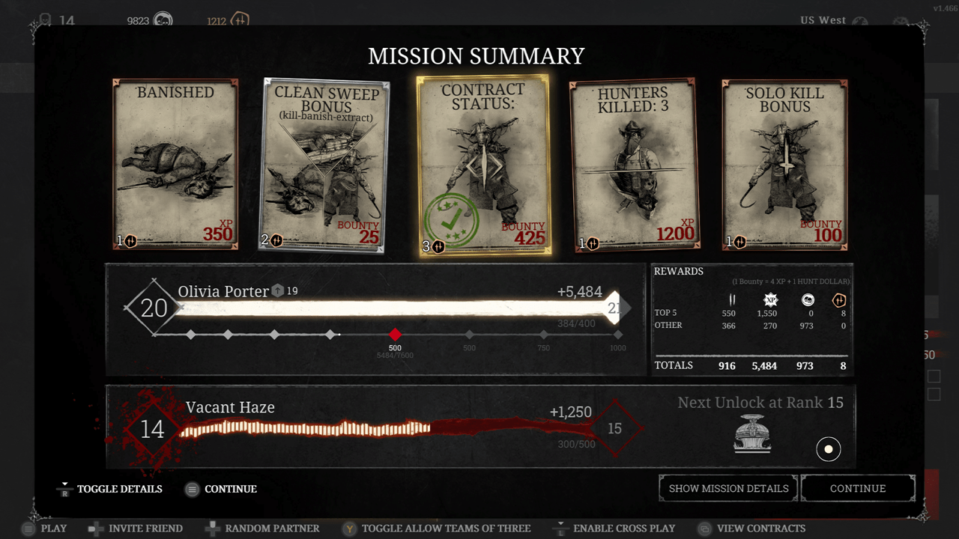The width and height of the screenshot is (959, 539).
Task: Click the Olivia Porter hunter name
Action: (223, 291)
